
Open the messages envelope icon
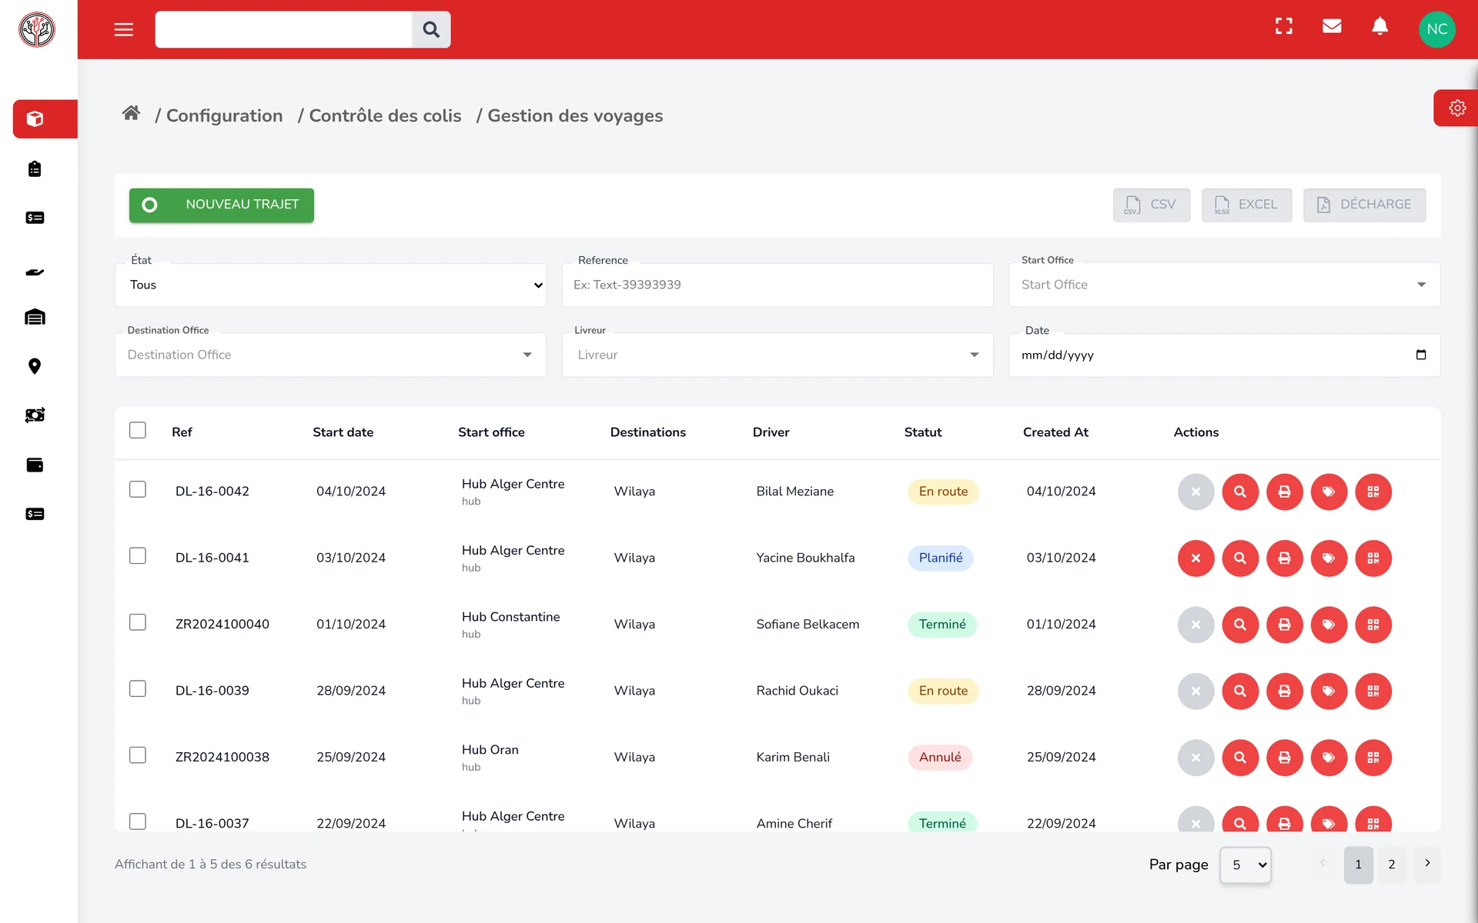tap(1332, 26)
